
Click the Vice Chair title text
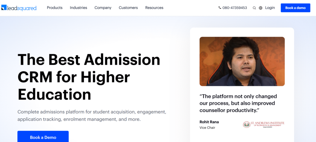207,128
